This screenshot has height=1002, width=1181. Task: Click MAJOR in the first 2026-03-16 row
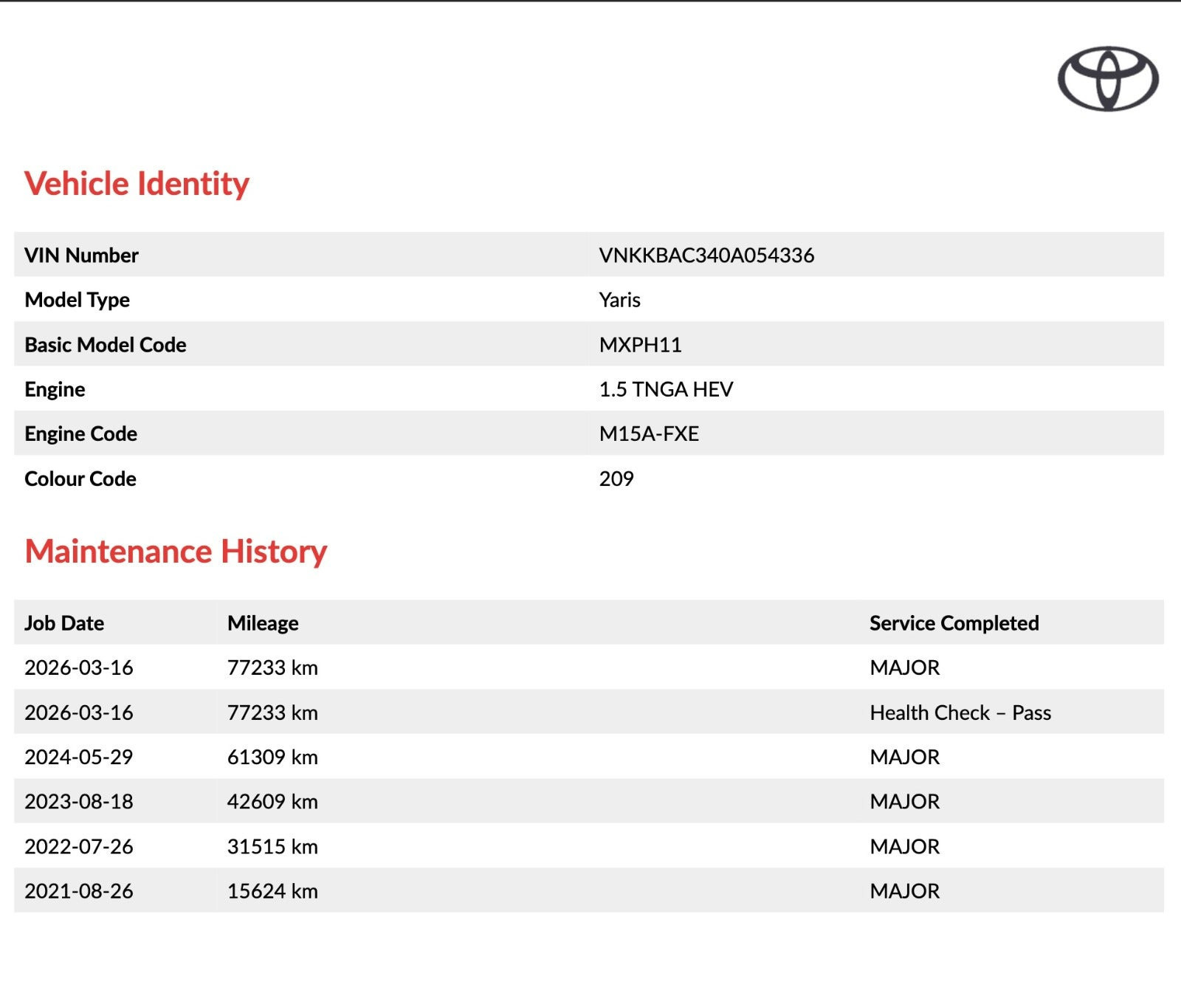pos(904,668)
